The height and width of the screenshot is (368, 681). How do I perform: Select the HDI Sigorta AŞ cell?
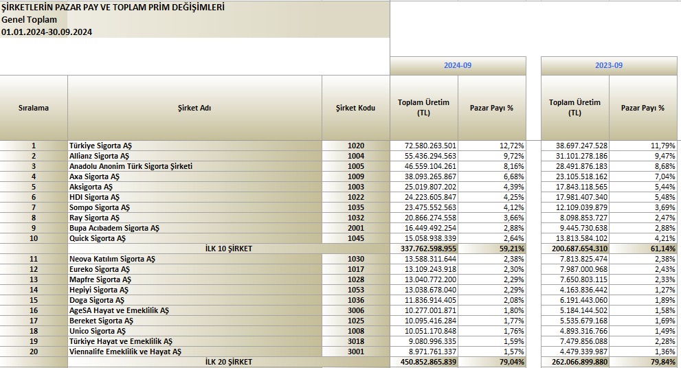[x=194, y=198]
